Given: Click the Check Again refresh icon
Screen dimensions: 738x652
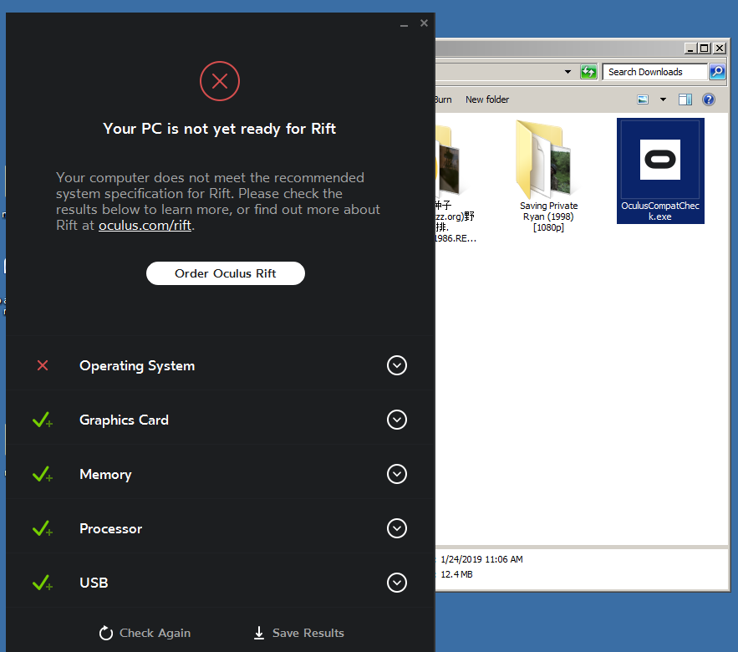Looking at the screenshot, I should (106, 633).
